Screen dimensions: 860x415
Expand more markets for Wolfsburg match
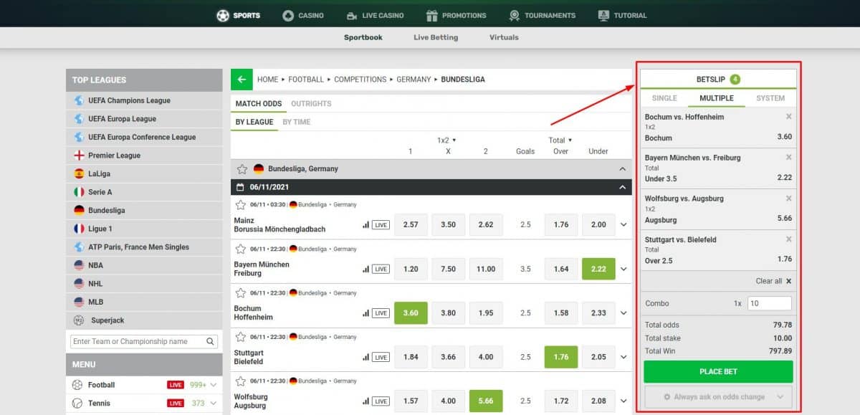tap(623, 401)
